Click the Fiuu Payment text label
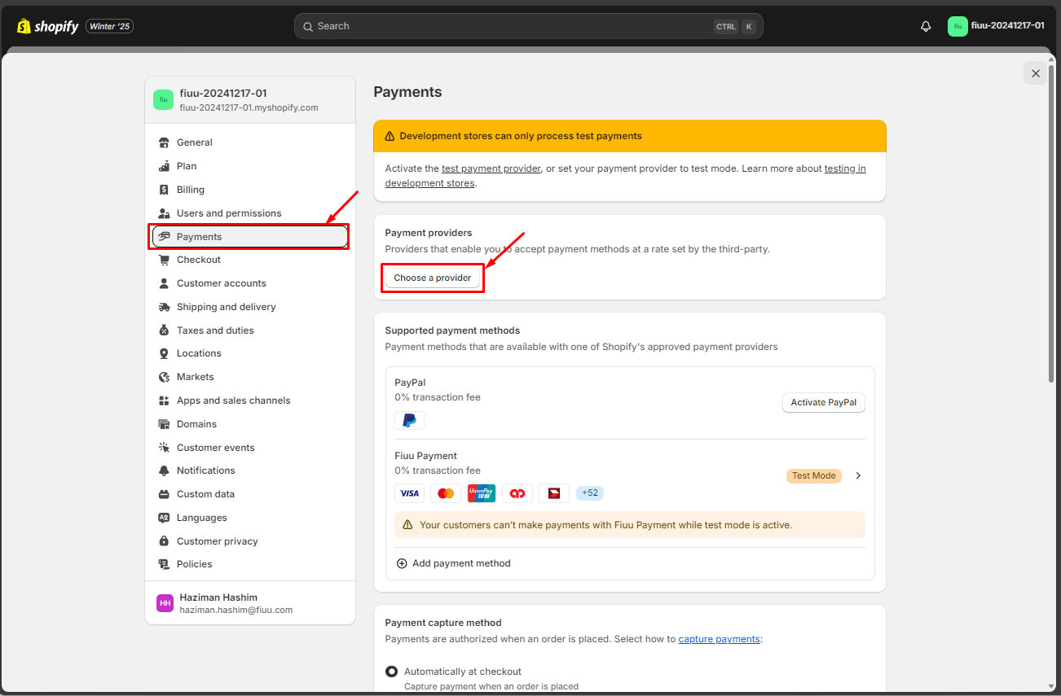This screenshot has width=1061, height=696. point(426,456)
